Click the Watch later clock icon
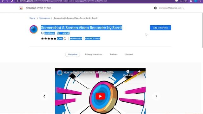203x114 pixels. pos(128,72)
